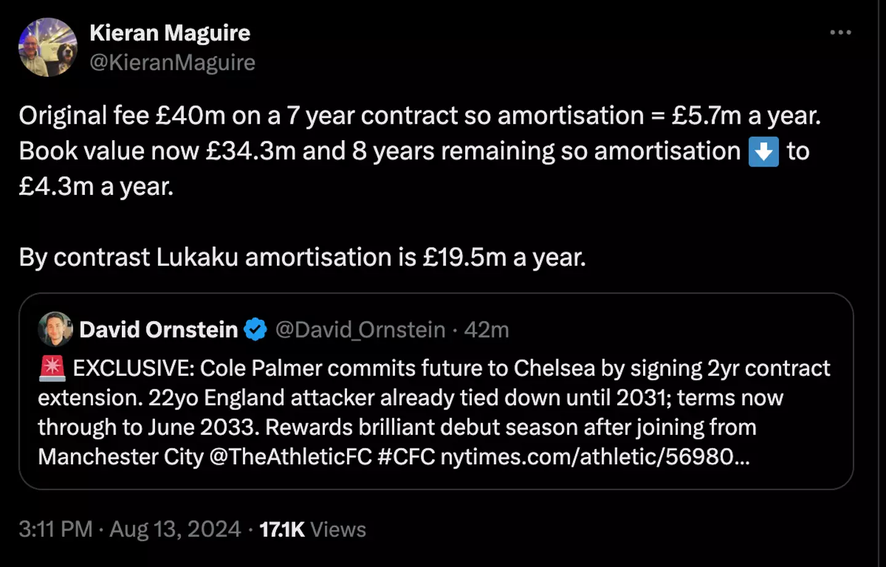Click the 42m timestamp on quoted tweet
The height and width of the screenshot is (567, 886).
coord(487,330)
